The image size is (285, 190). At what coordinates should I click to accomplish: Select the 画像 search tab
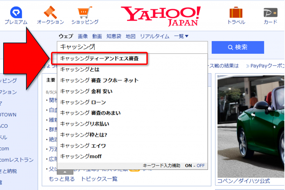(x=83, y=36)
